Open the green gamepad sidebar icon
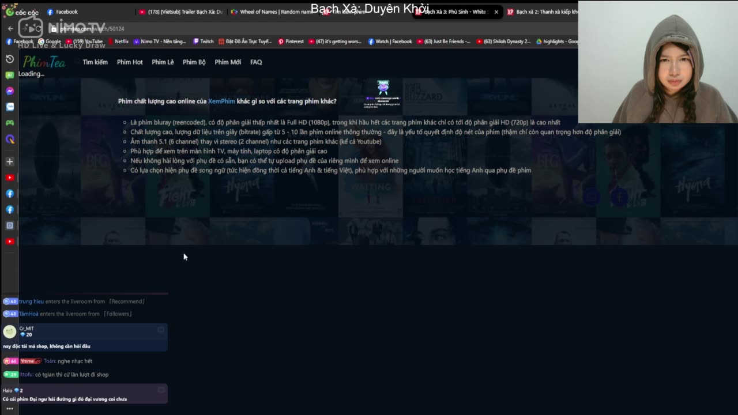The width and height of the screenshot is (738, 415). (10, 123)
